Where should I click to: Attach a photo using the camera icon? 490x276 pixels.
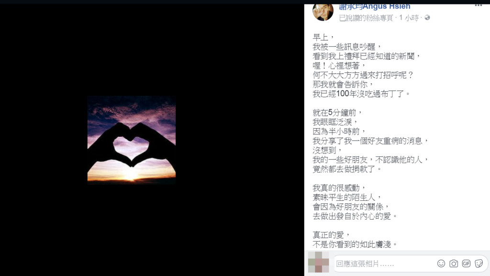click(454, 264)
